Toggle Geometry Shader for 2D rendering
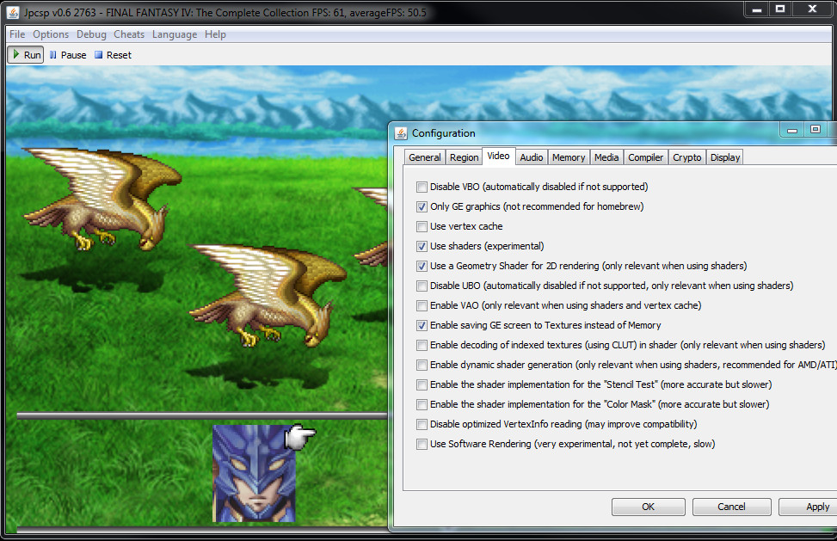 tap(422, 266)
